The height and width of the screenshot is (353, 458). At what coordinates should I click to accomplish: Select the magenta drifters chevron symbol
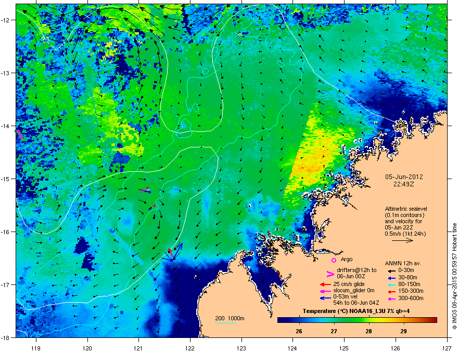coord(330,274)
